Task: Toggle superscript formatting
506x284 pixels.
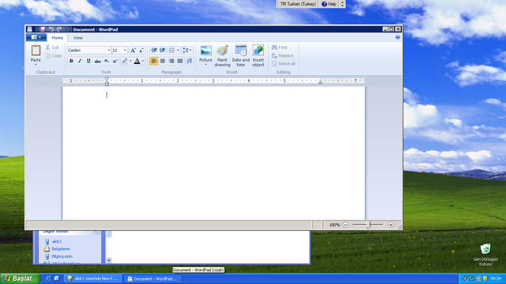Action: coord(115,61)
